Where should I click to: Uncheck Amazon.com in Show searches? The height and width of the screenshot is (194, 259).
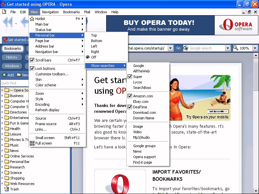tap(130, 96)
